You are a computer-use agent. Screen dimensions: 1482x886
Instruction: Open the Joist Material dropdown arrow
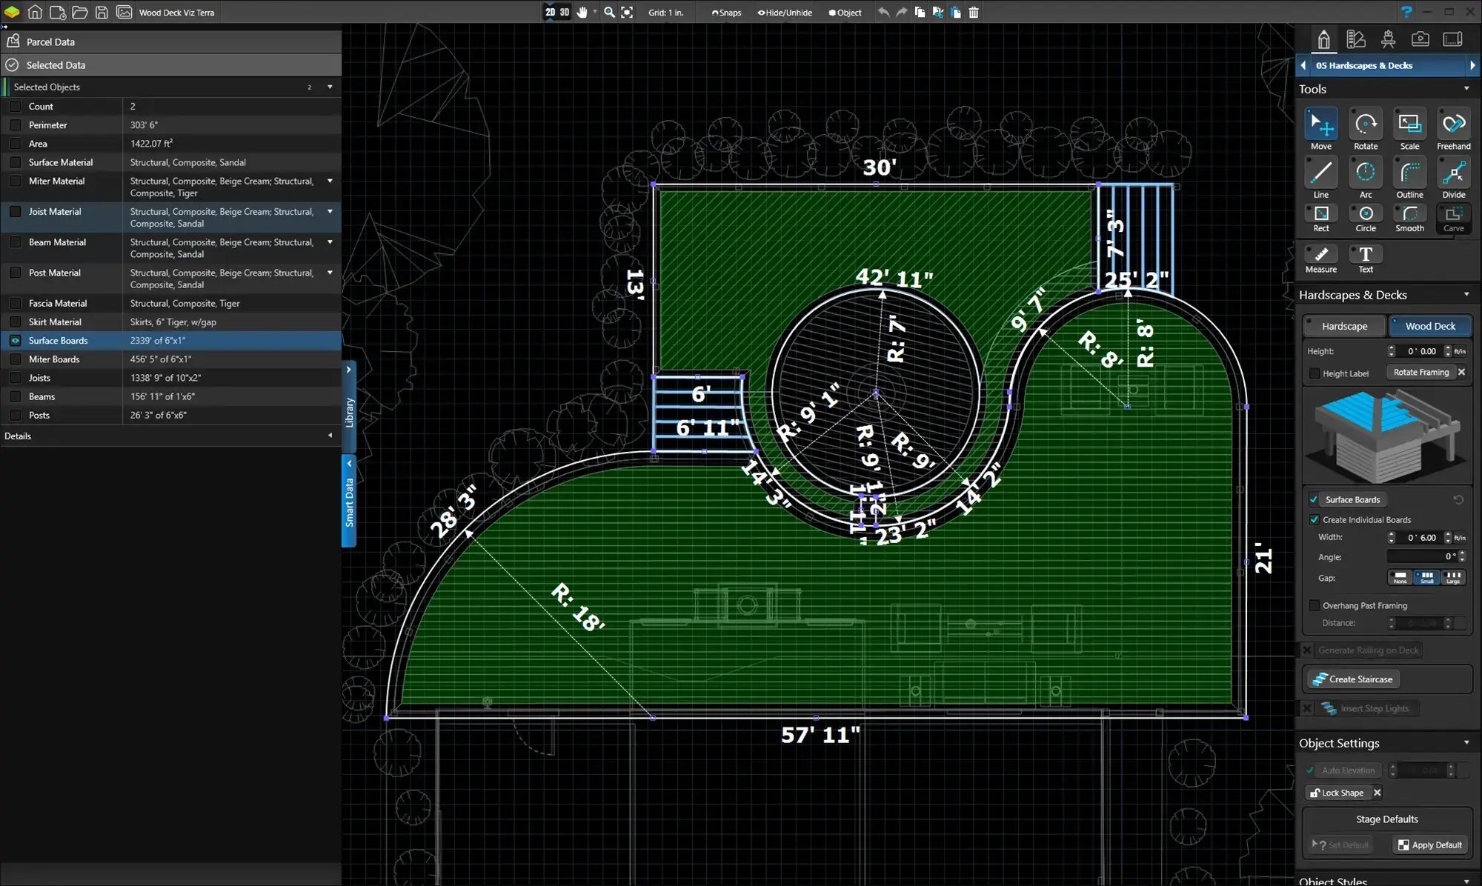(x=330, y=211)
